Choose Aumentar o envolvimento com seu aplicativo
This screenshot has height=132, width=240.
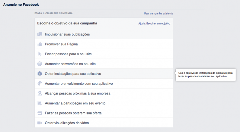tap(104, 83)
